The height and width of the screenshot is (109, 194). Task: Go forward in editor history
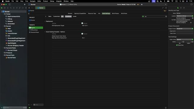click(34, 8)
